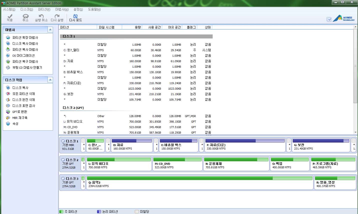
Task: Click the 실행 취소 (Undo) arrow icon
Action: pyautogui.click(x=41, y=16)
